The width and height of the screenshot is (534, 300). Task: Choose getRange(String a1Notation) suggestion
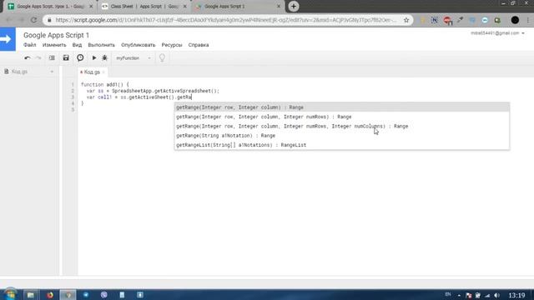tap(342, 135)
